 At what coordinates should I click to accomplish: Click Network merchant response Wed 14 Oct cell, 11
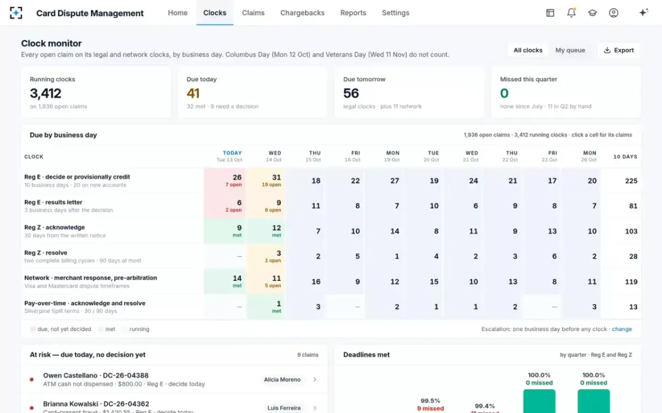coord(265,282)
